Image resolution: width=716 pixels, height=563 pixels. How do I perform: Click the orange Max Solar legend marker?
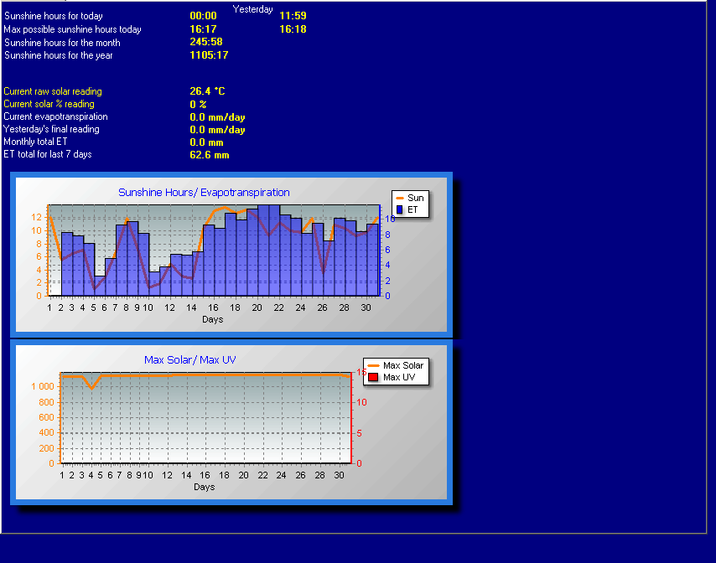coord(374,365)
